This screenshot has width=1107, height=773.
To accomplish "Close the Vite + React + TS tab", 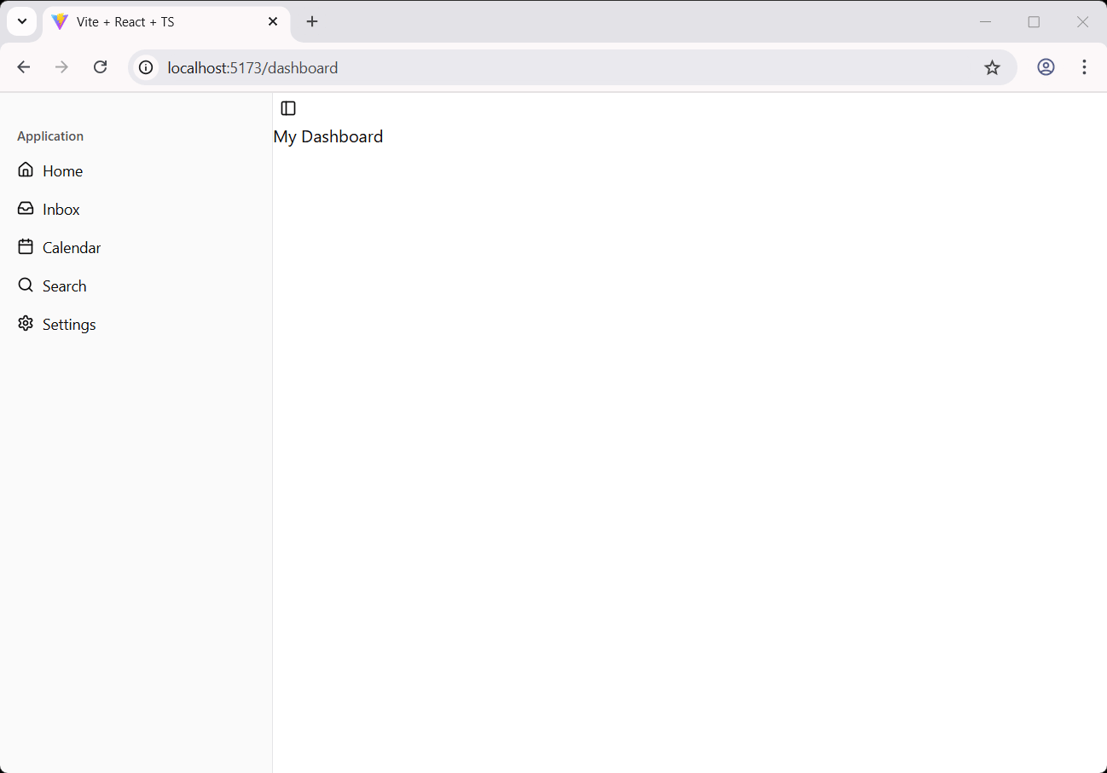I will click(x=273, y=21).
